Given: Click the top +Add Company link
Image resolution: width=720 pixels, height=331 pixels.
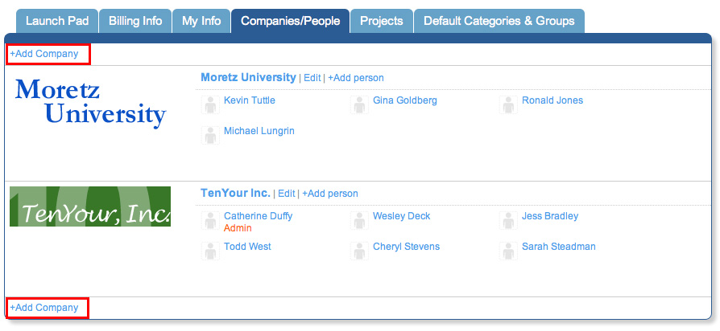Looking at the screenshot, I should 44,54.
